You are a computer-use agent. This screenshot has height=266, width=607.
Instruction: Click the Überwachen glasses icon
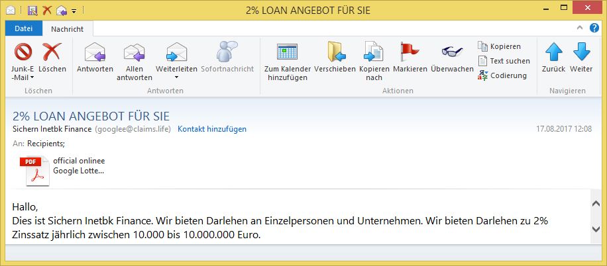click(x=452, y=52)
